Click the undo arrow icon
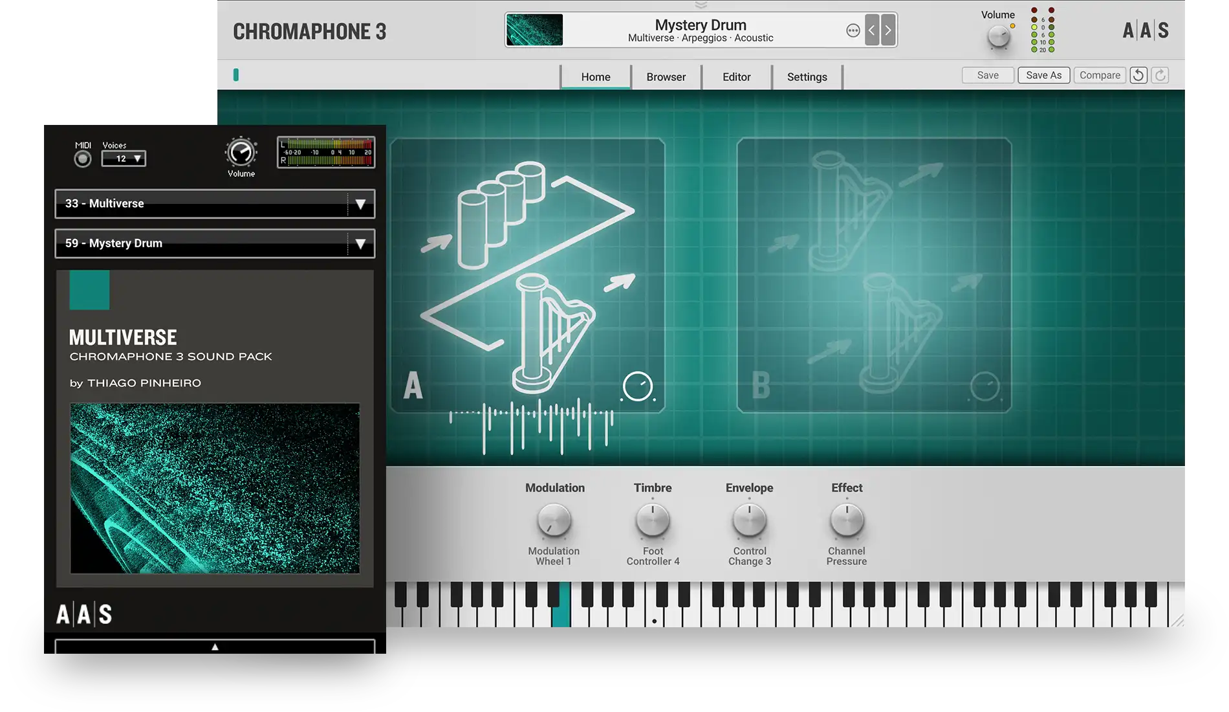 click(x=1138, y=75)
